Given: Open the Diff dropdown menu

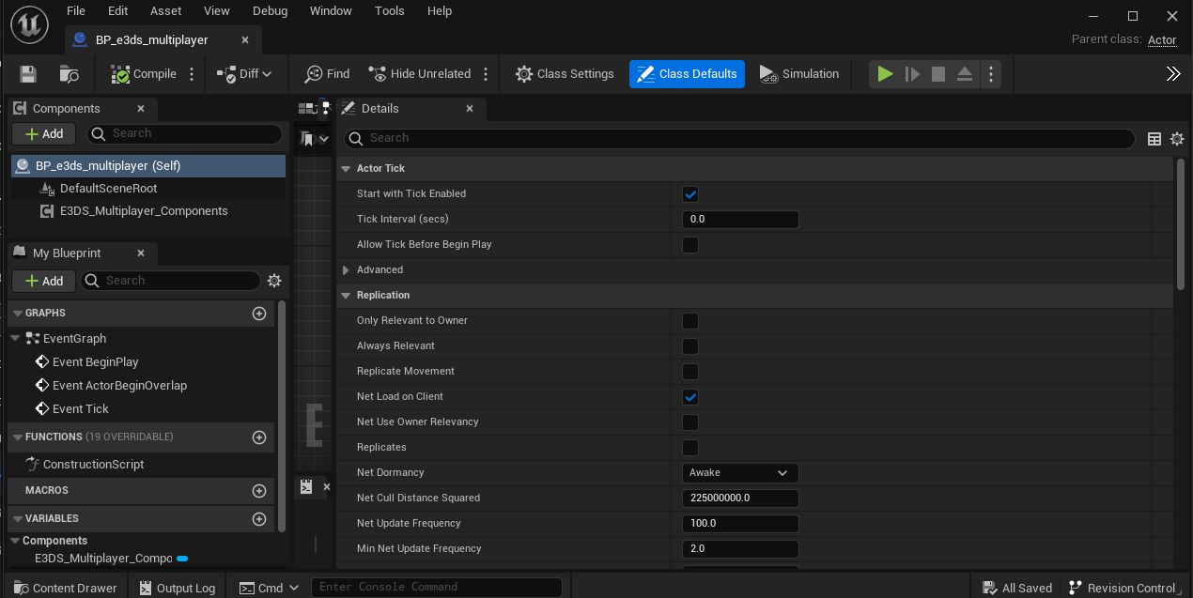Looking at the screenshot, I should tap(243, 74).
